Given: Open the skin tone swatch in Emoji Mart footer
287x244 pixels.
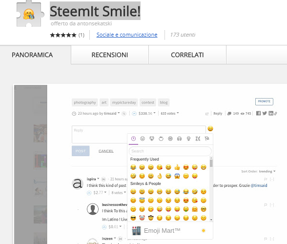Looking at the screenshot, I should pos(204,230).
